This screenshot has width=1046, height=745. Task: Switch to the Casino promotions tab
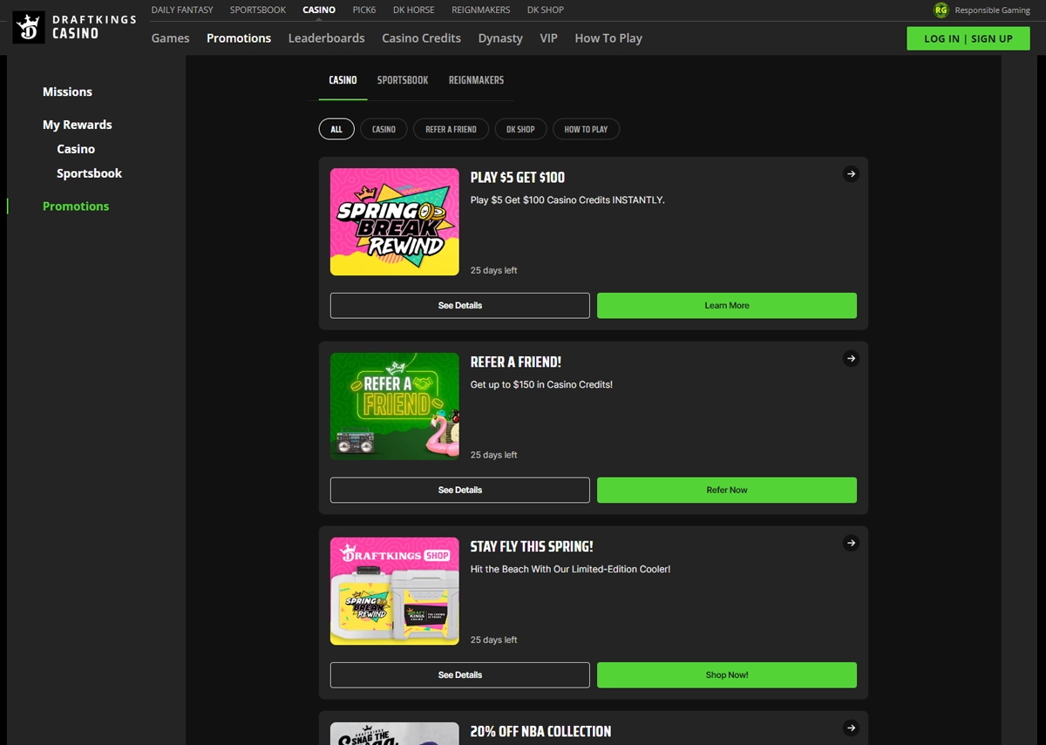coord(343,80)
